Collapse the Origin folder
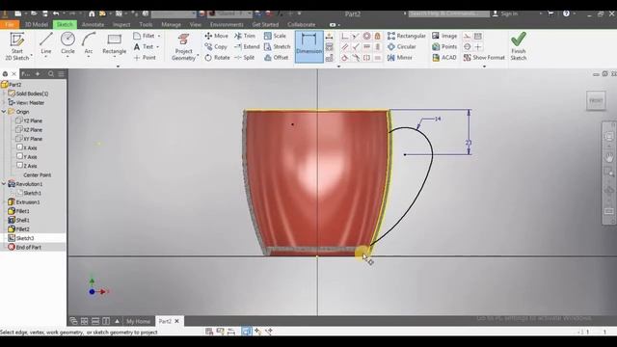 [x=4, y=112]
